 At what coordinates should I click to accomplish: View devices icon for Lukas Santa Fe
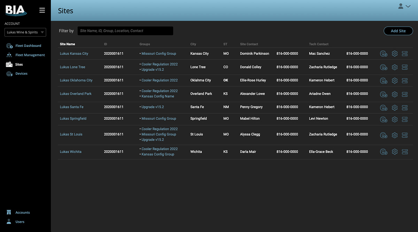(405, 108)
